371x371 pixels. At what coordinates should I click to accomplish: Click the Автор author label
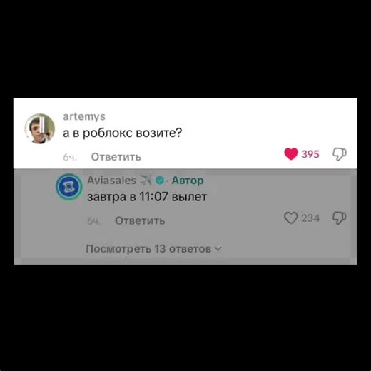click(x=188, y=181)
